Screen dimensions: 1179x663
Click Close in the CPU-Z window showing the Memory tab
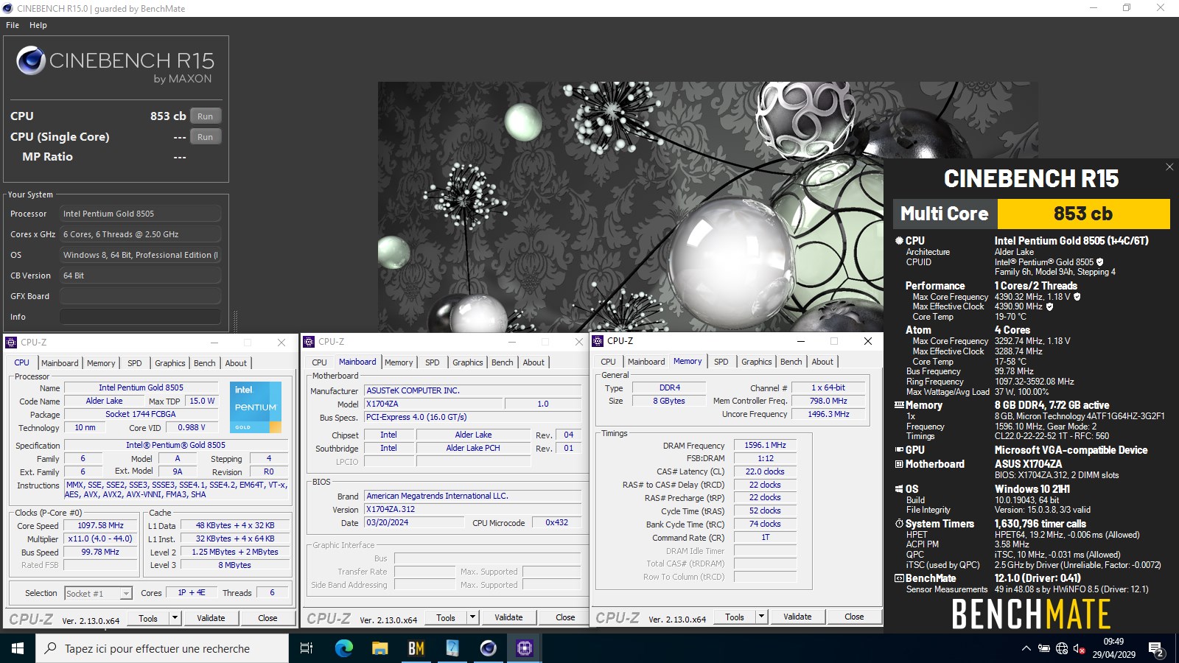coord(854,617)
